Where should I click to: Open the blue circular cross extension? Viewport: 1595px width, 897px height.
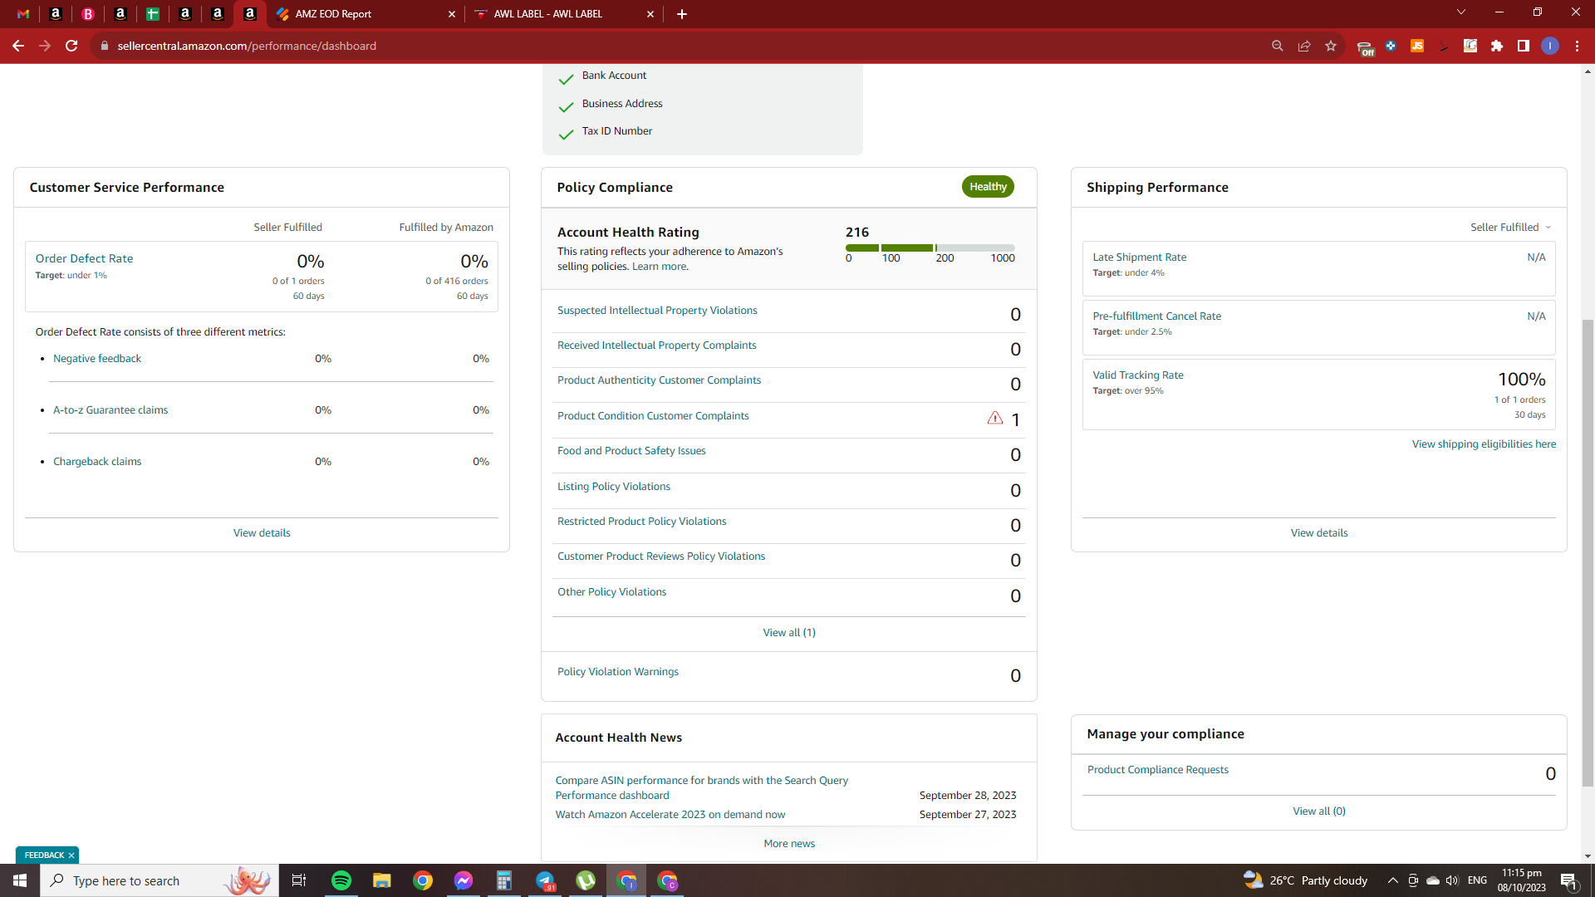click(x=1391, y=46)
